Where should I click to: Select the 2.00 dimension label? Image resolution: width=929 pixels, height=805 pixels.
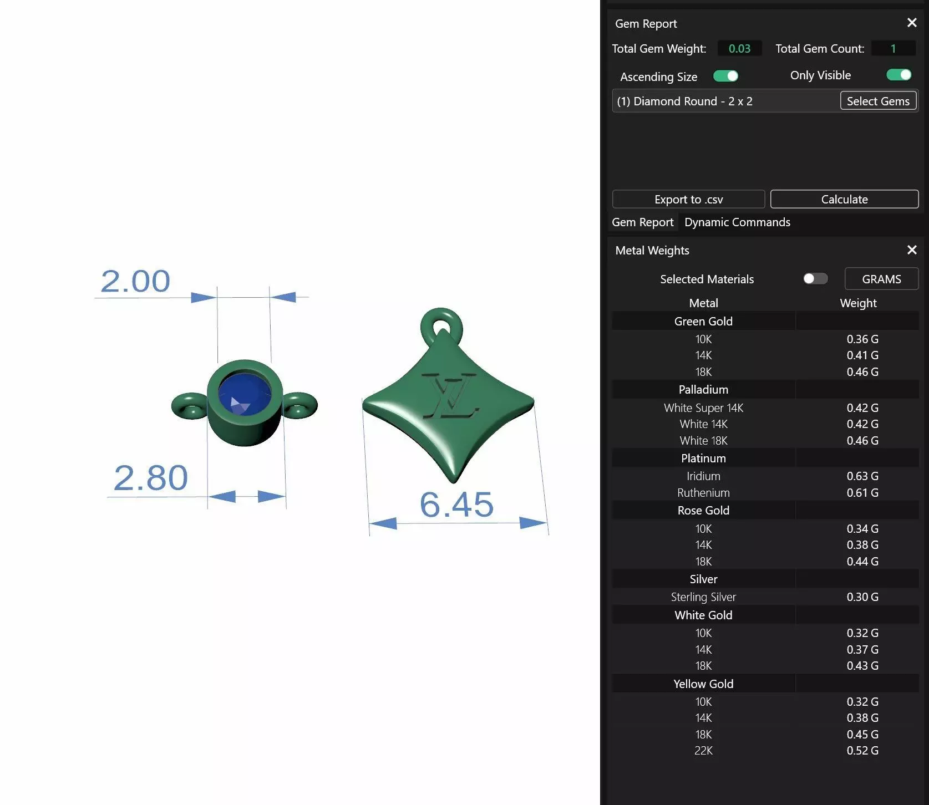(135, 281)
